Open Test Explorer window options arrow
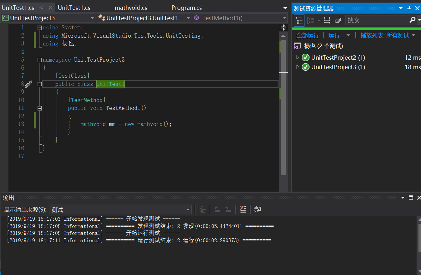 tap(400, 9)
